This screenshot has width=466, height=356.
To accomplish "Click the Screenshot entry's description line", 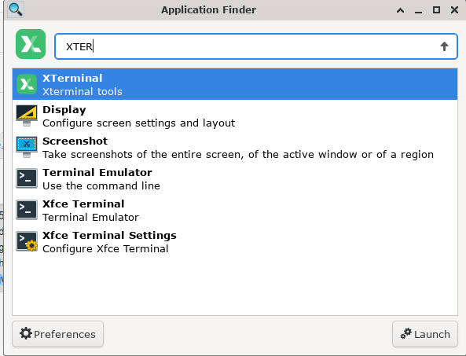I will point(238,155).
